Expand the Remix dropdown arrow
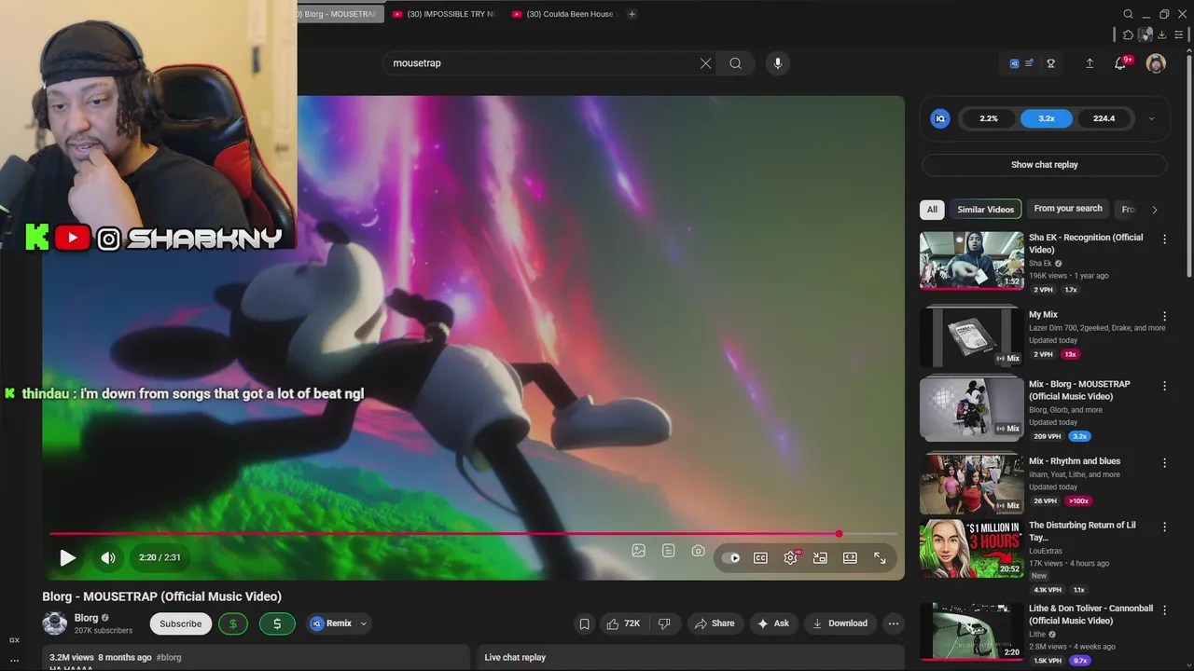 [364, 623]
